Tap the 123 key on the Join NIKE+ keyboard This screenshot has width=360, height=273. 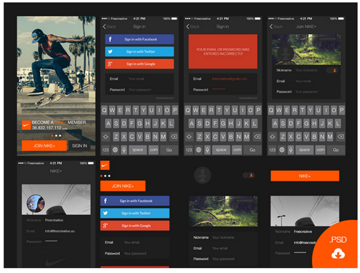coord(272,150)
